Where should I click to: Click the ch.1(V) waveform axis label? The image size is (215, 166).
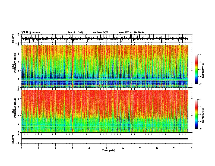(13, 39)
